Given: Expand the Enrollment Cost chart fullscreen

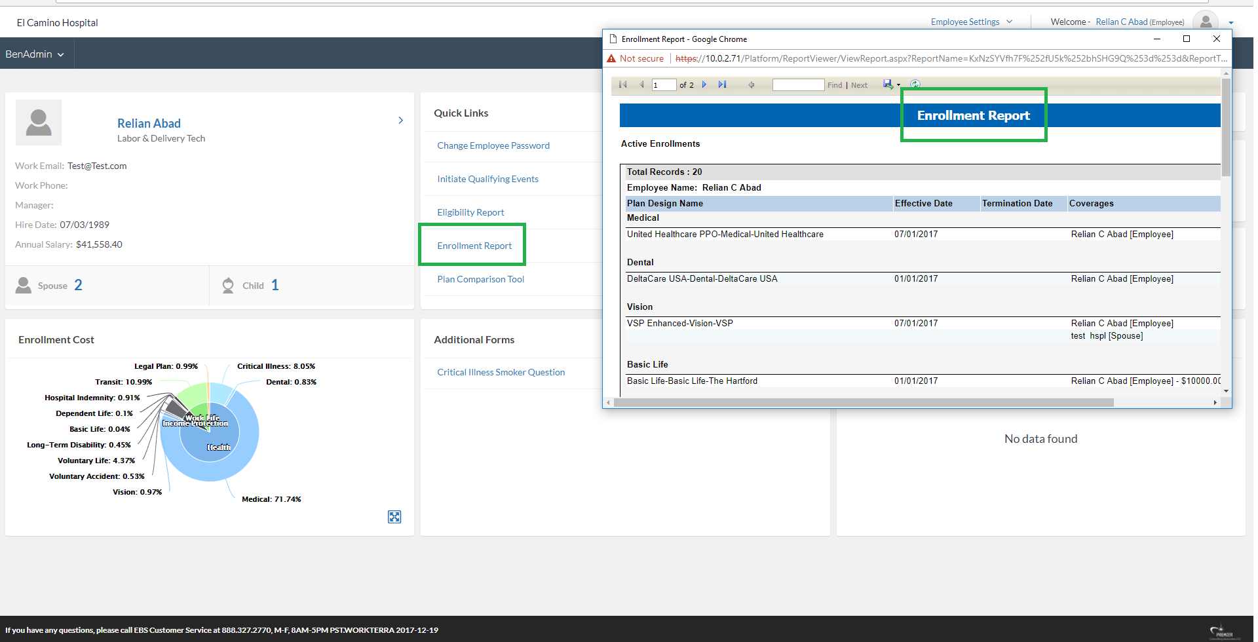Looking at the screenshot, I should (x=394, y=517).
